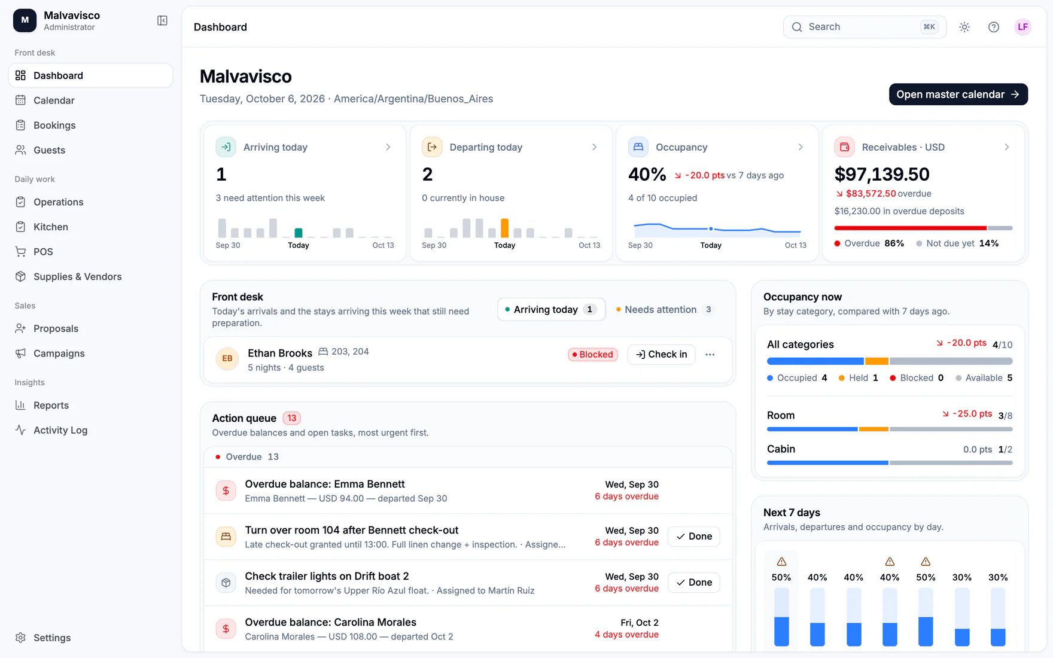Click the Blocked status badge

pos(592,355)
